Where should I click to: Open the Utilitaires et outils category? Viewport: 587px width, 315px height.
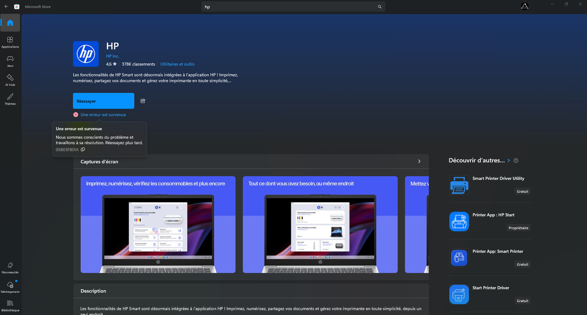[177, 64]
